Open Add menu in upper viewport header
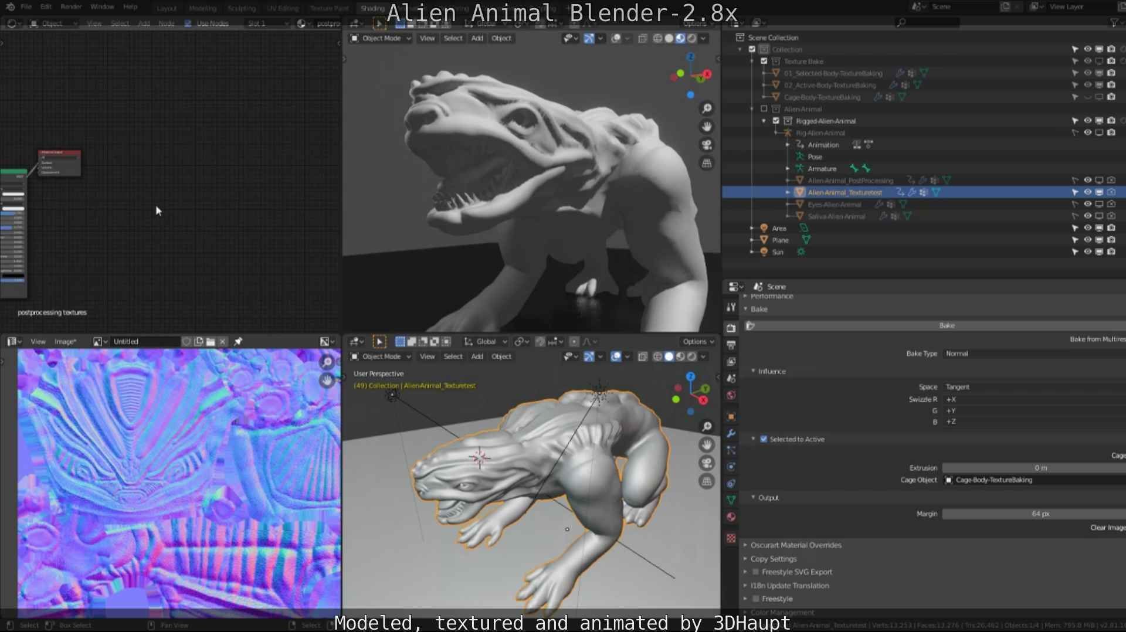The width and height of the screenshot is (1126, 632). click(477, 38)
